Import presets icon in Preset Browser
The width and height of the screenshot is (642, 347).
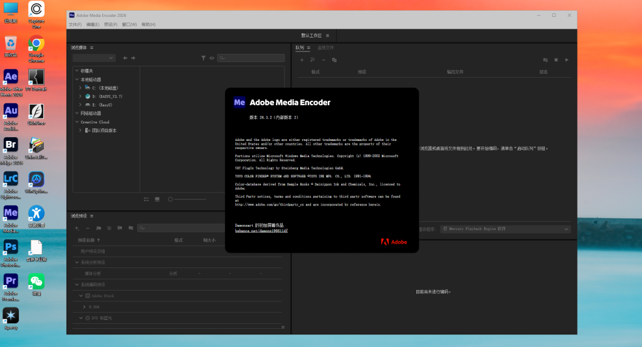[x=120, y=228]
